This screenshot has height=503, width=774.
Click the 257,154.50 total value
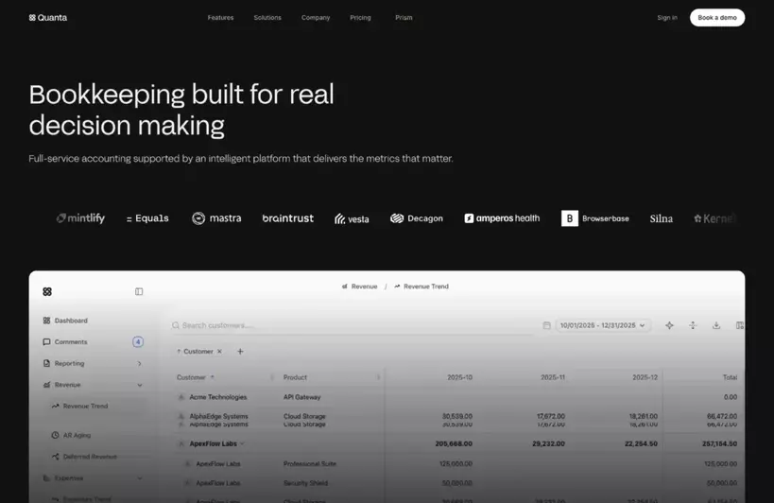coord(719,443)
